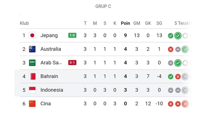Click the Australia flag icon
This screenshot has width=206, height=126.
coord(32,49)
